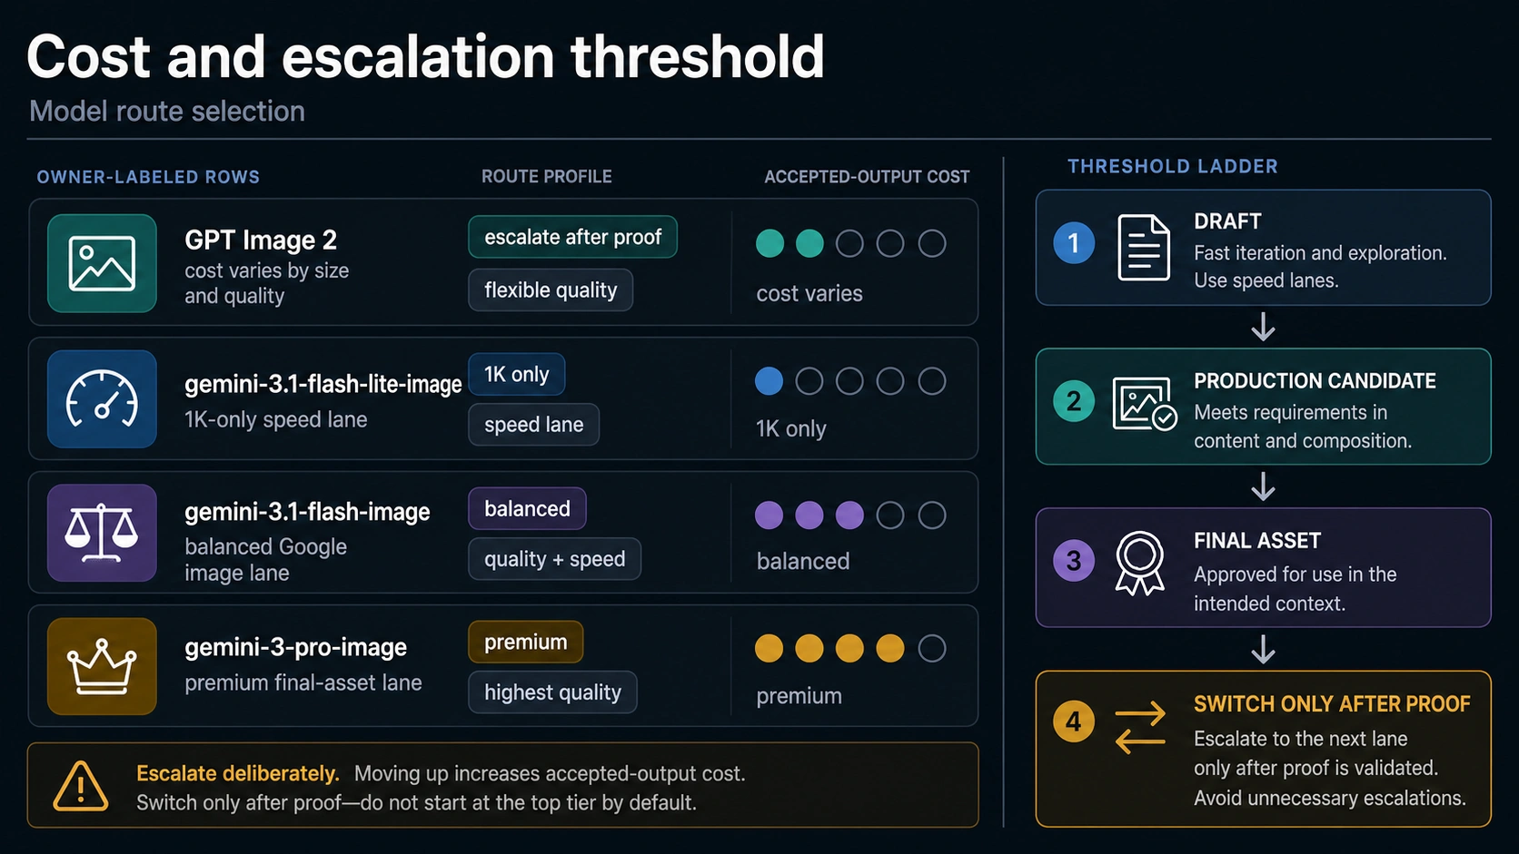Click the GPT Image 2 picture icon
This screenshot has width=1519, height=854.
click(x=102, y=263)
